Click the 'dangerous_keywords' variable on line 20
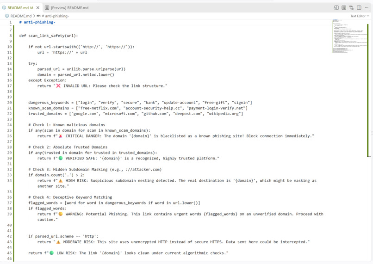Image resolution: width=373 pixels, height=264 pixels. (x=49, y=103)
